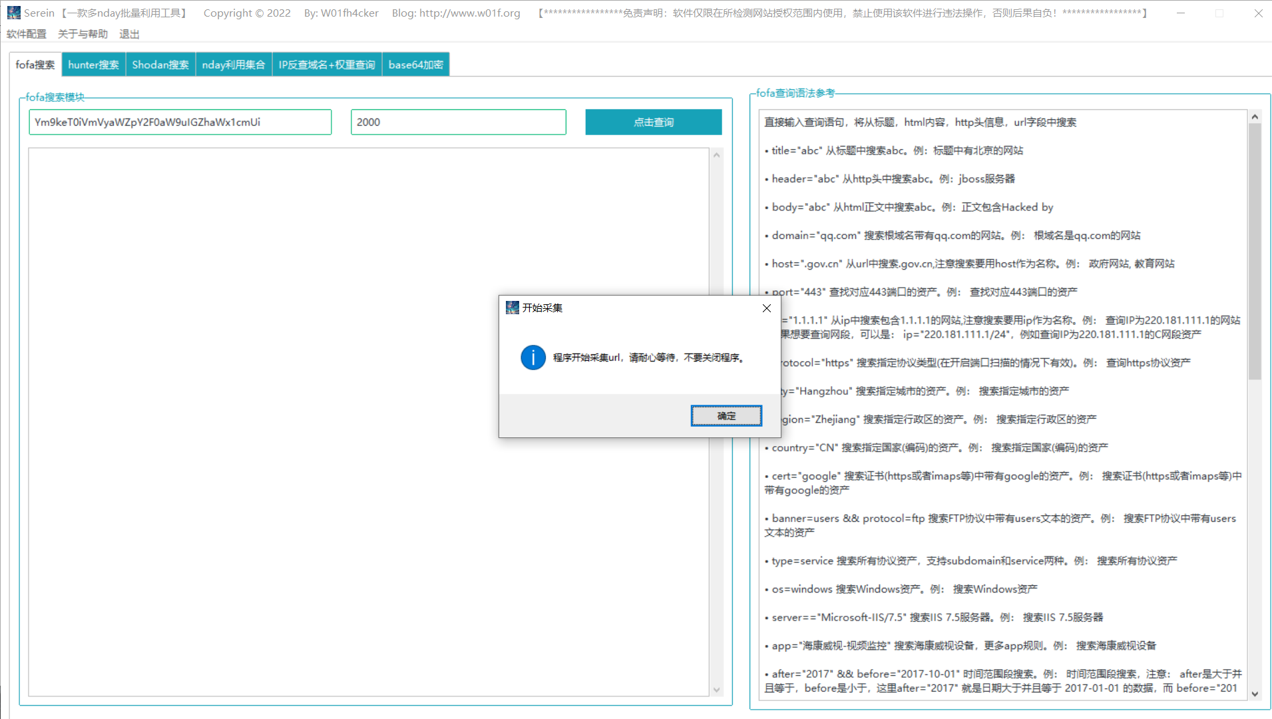1272x719 pixels.
Task: Click the syntax reference scroll-up arrow
Action: point(1255,117)
